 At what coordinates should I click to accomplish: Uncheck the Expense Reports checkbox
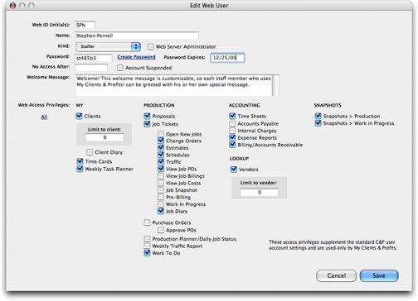click(x=232, y=137)
